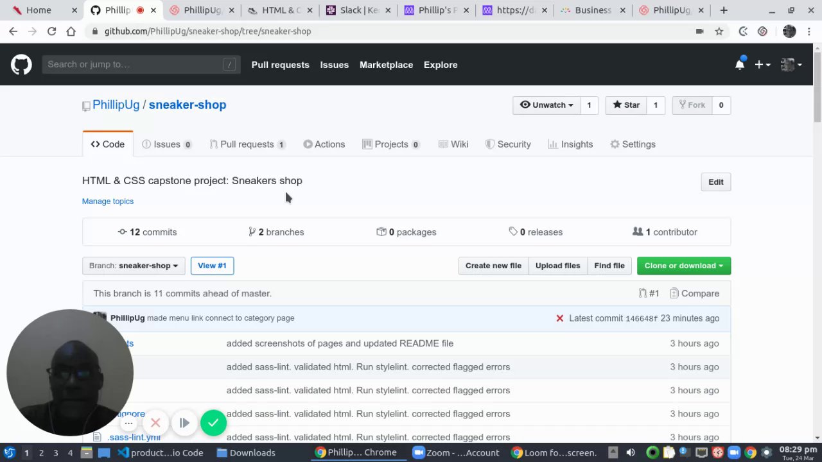Click the browser address bar URL
822x462 pixels.
point(207,31)
